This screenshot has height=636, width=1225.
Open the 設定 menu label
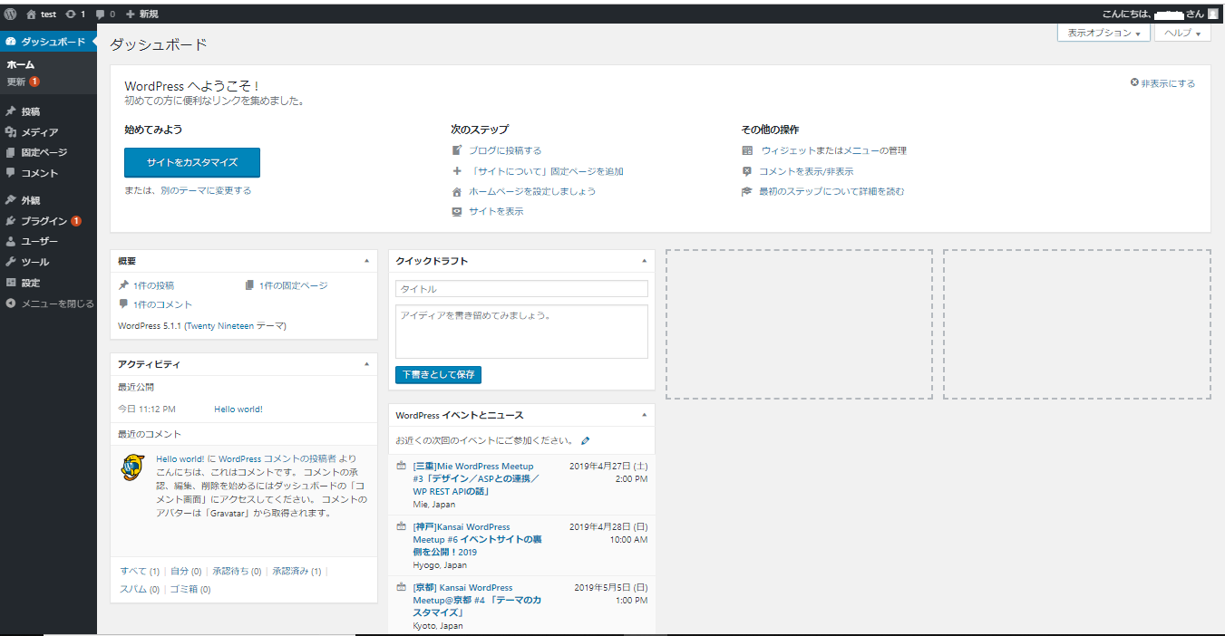click(x=31, y=283)
